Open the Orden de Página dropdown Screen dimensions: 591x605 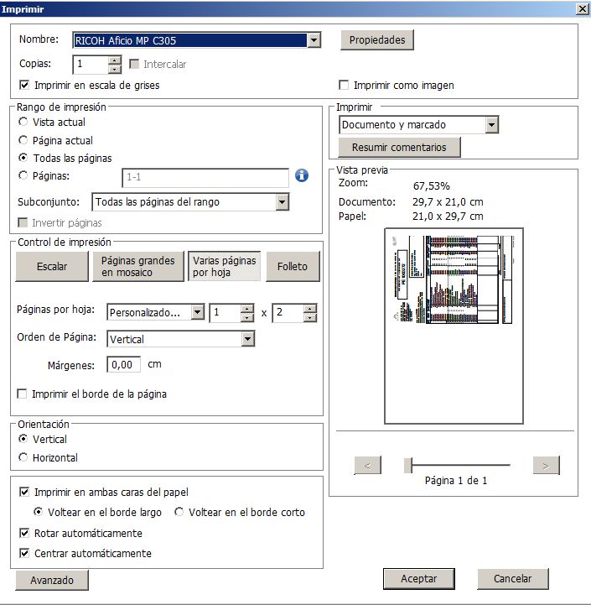[x=247, y=339]
